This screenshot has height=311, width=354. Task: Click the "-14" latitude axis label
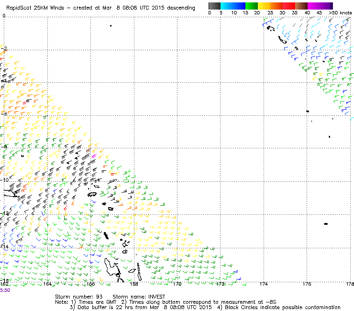(x=5, y=246)
